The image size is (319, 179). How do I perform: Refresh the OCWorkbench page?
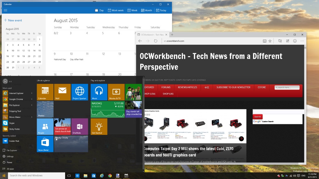(156, 41)
